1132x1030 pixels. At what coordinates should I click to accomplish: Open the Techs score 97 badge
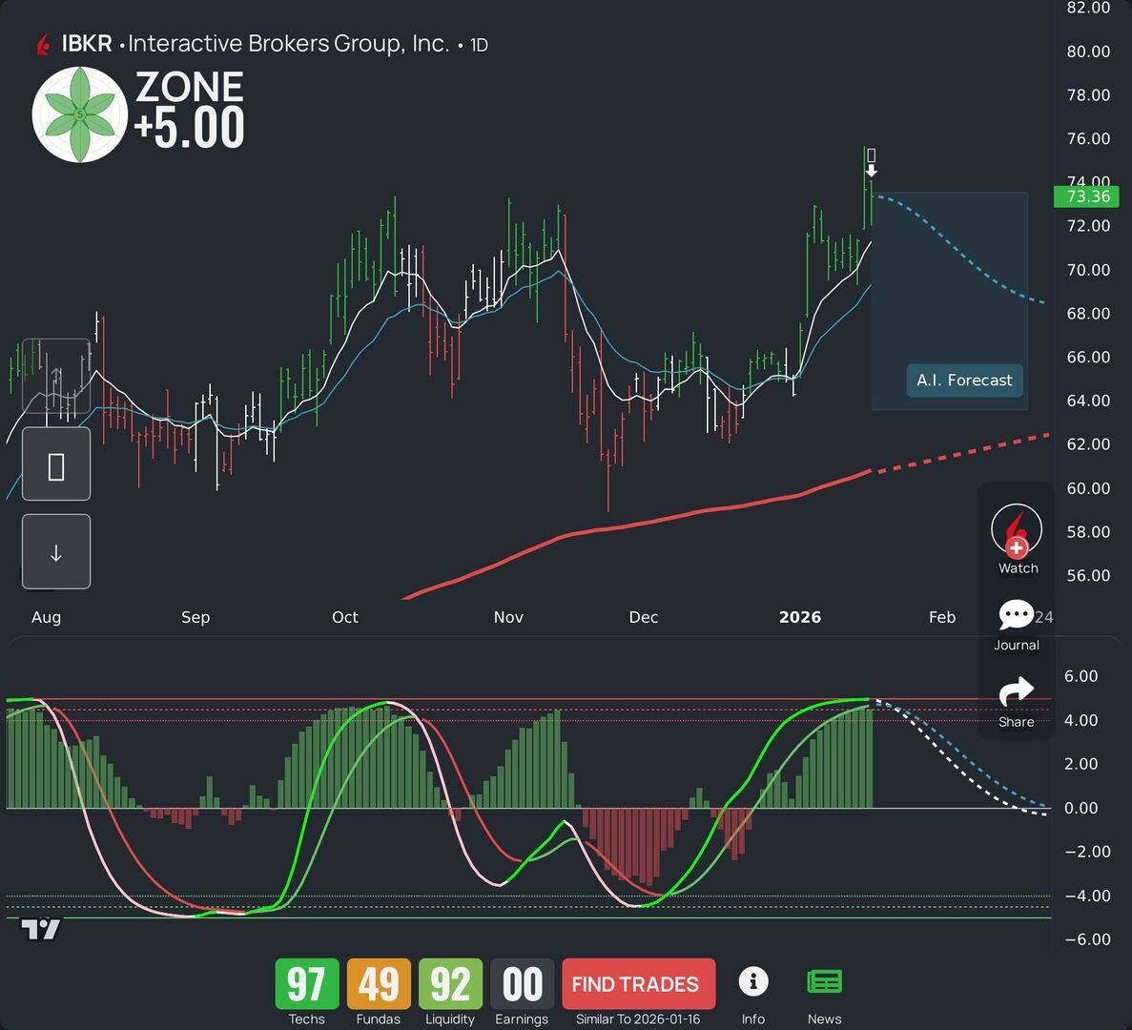[x=307, y=984]
